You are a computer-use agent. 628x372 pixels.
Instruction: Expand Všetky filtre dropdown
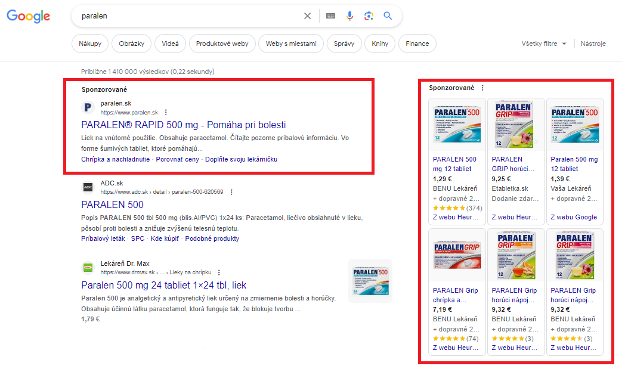pos(543,44)
